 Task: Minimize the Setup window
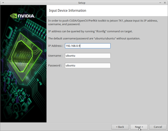click(160, 3)
